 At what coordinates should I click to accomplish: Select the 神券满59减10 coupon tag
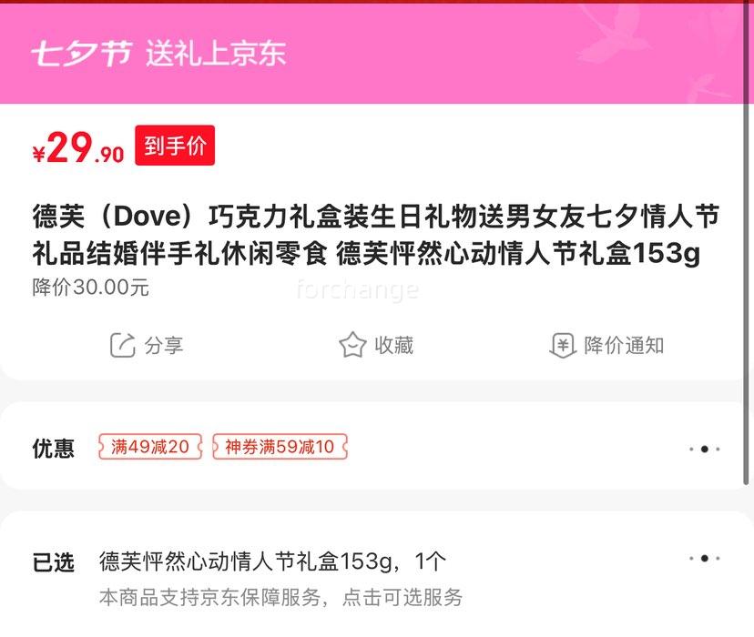pyautogui.click(x=280, y=447)
